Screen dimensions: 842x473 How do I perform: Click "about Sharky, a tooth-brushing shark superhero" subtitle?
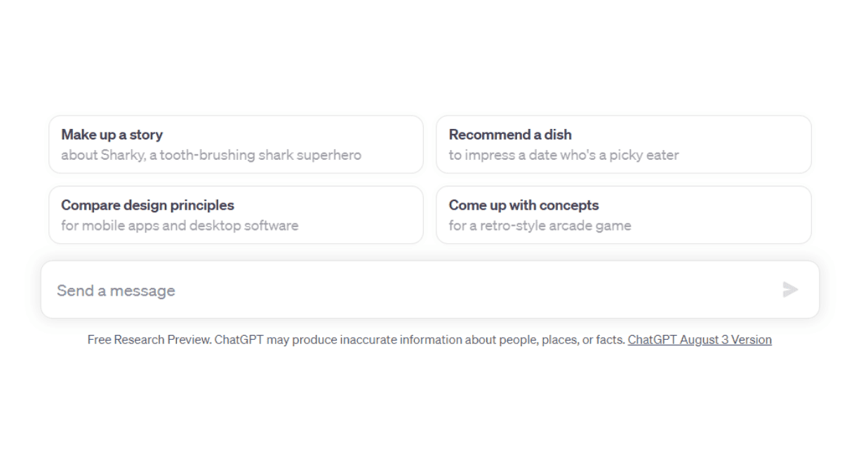(x=211, y=155)
